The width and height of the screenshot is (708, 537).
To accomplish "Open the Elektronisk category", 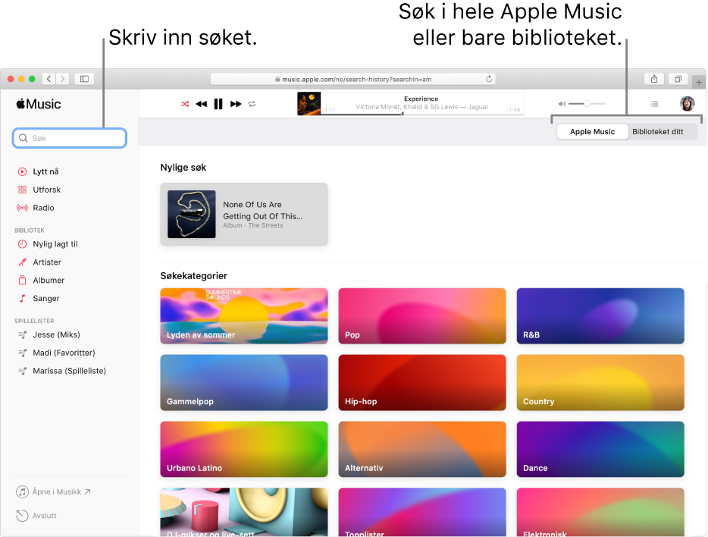I will pos(600,512).
